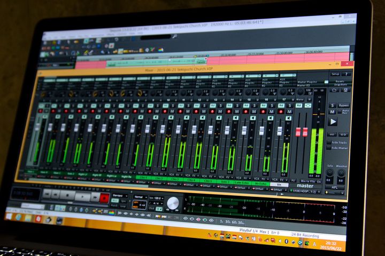Viewport: 385px width, 256px height.
Task: Click the master Bypass button
Action: pyautogui.click(x=343, y=106)
